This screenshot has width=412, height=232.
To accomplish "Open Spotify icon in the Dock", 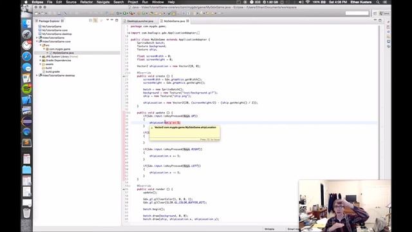I will [x=26, y=89].
